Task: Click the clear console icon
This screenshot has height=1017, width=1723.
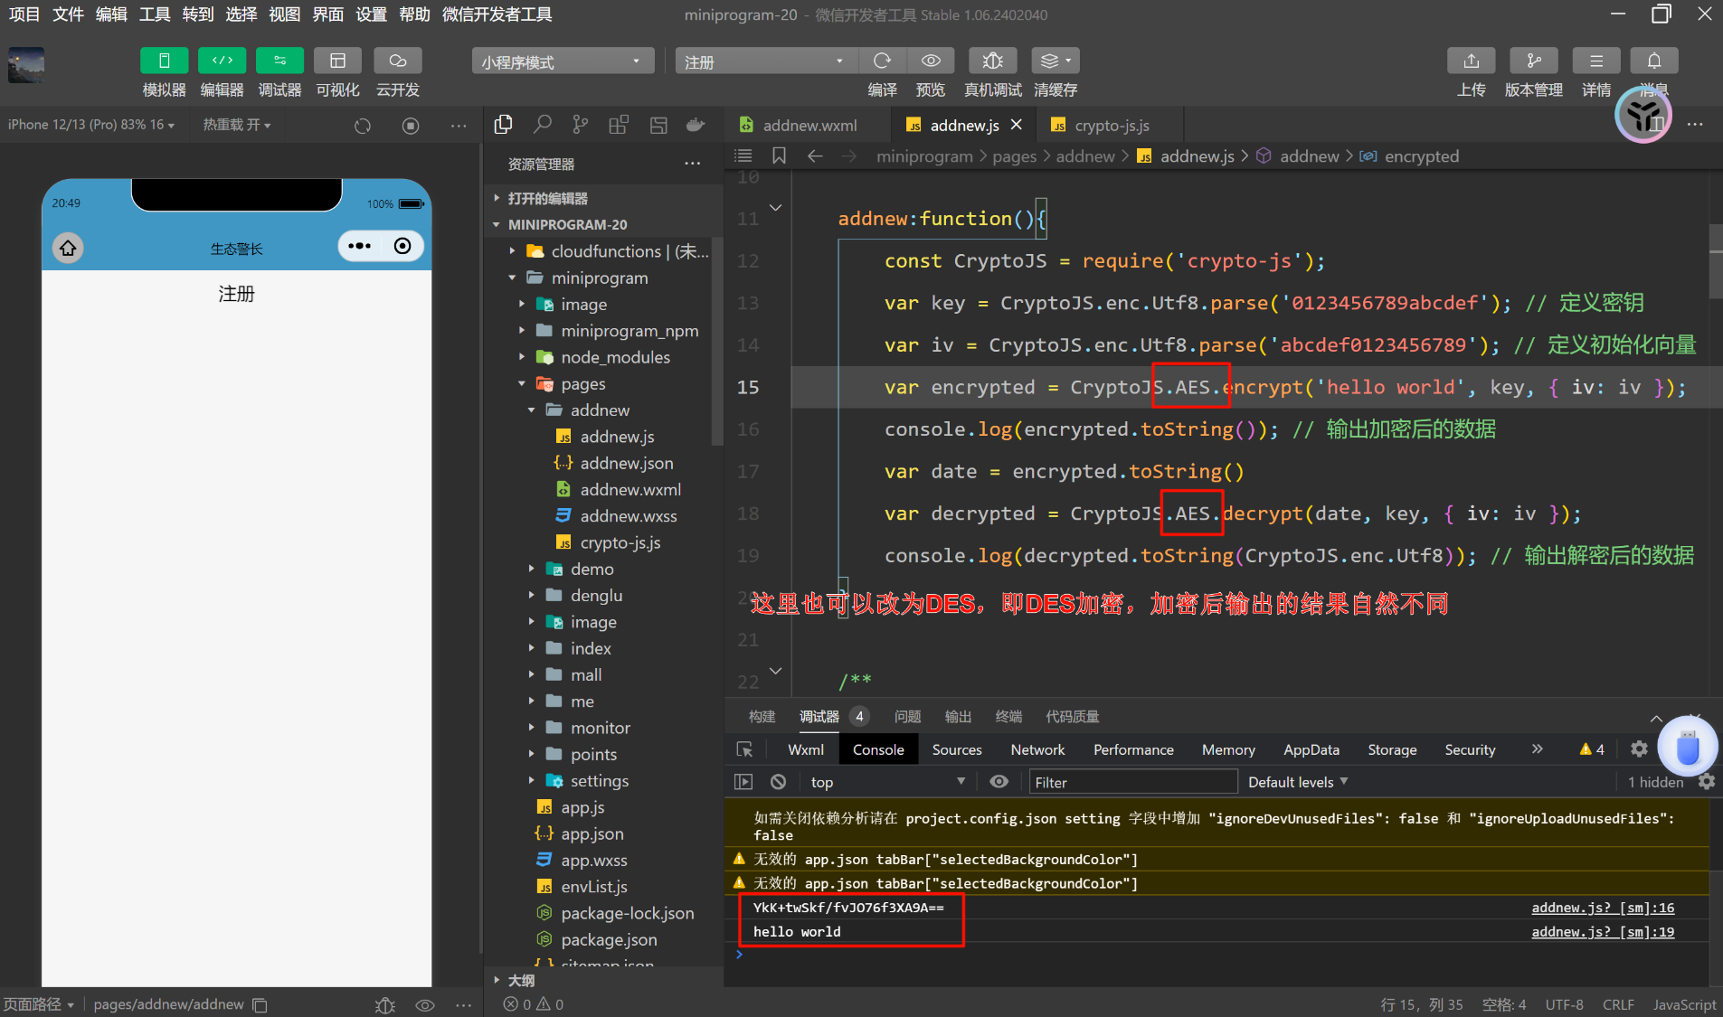Action: pyautogui.click(x=778, y=782)
